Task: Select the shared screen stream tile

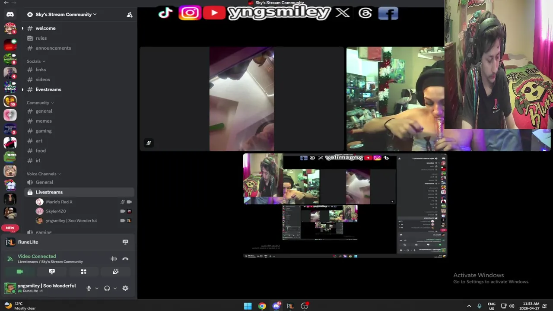Action: pyautogui.click(x=345, y=206)
